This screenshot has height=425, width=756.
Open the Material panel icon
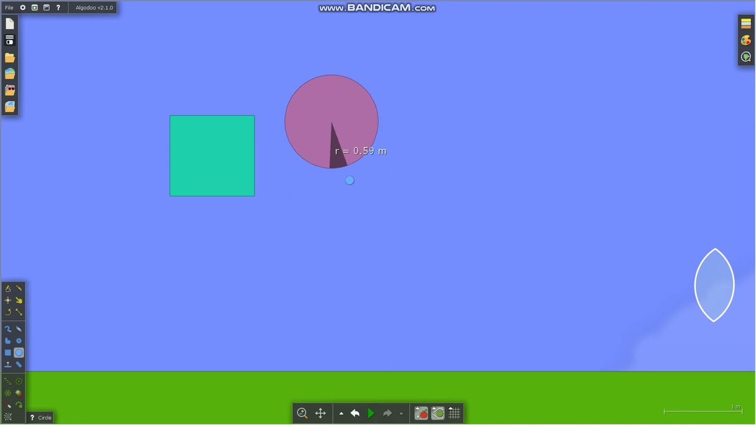(746, 24)
